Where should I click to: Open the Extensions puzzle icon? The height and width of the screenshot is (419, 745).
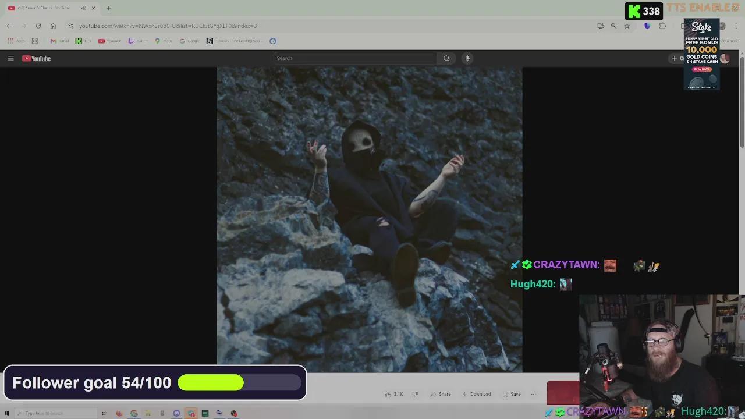662,26
